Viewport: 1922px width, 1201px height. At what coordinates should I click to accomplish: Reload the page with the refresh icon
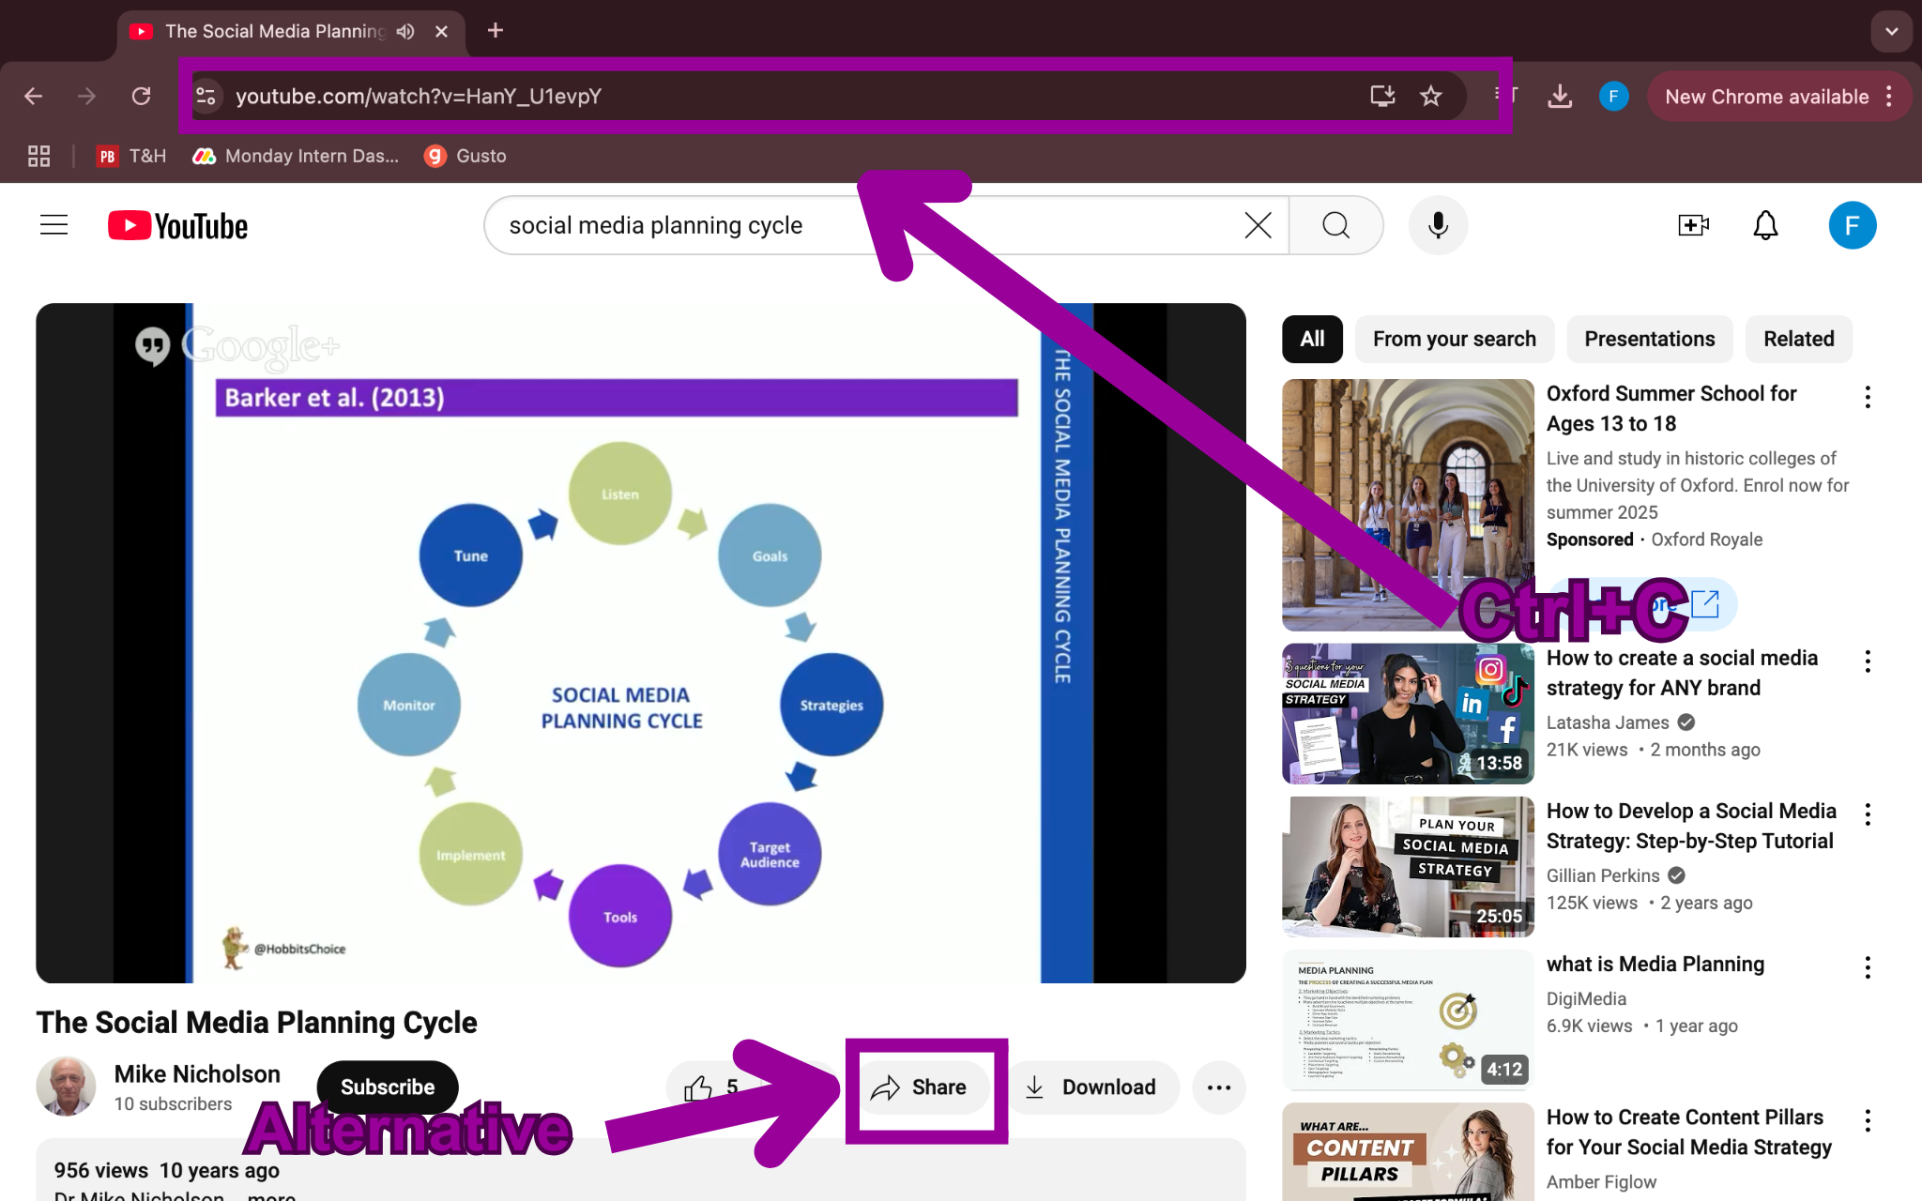(142, 96)
